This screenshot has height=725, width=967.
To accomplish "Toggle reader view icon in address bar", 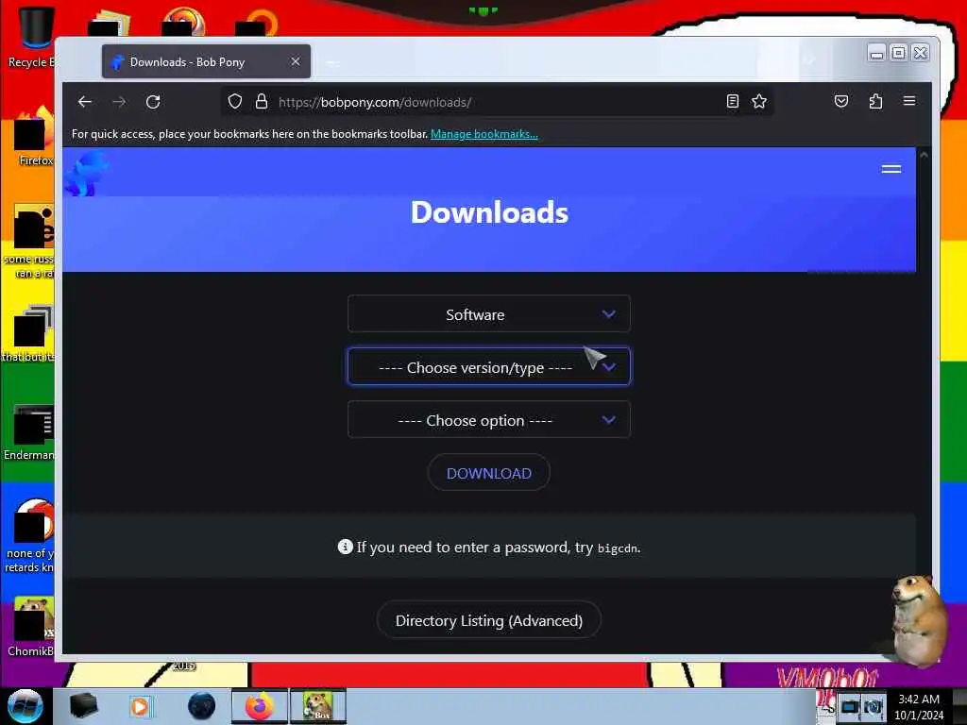I will (733, 101).
